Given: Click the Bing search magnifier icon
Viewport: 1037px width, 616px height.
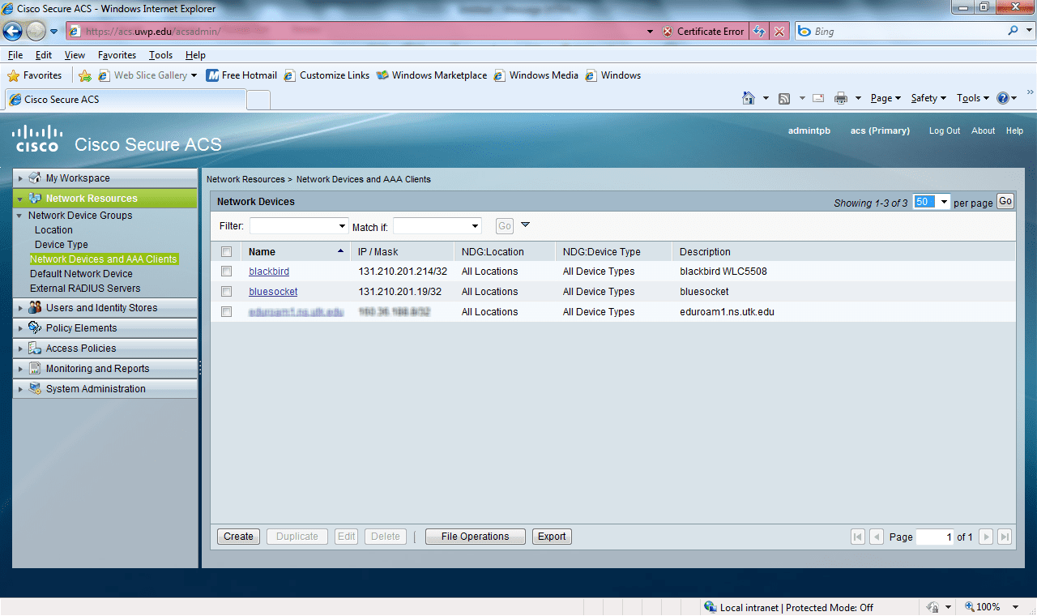Looking at the screenshot, I should pyautogui.click(x=1013, y=31).
